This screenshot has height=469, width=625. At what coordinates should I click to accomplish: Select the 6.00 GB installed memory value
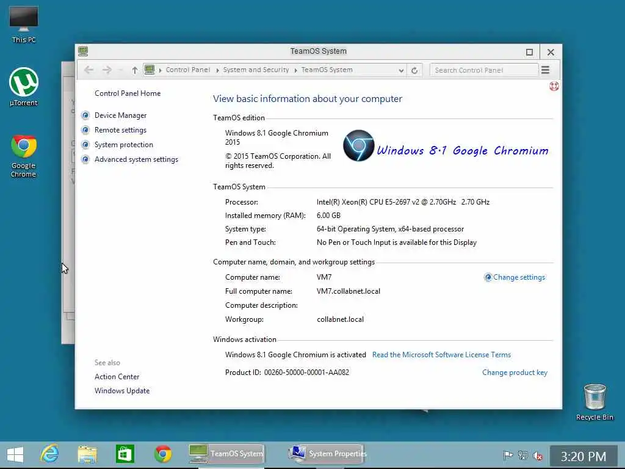tap(328, 216)
